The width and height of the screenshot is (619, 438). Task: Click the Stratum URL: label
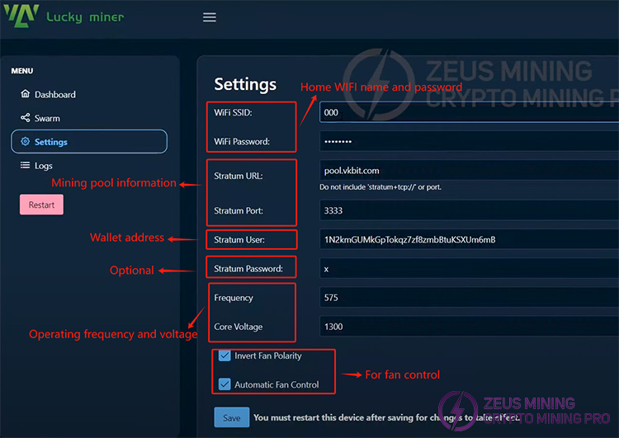pos(238,176)
